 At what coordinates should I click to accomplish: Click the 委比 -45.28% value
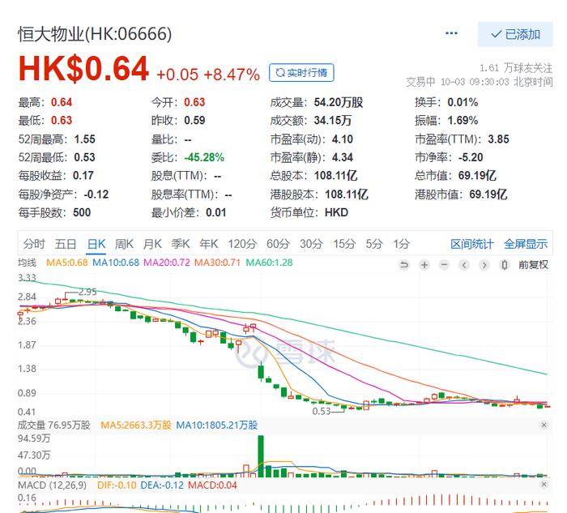(204, 157)
